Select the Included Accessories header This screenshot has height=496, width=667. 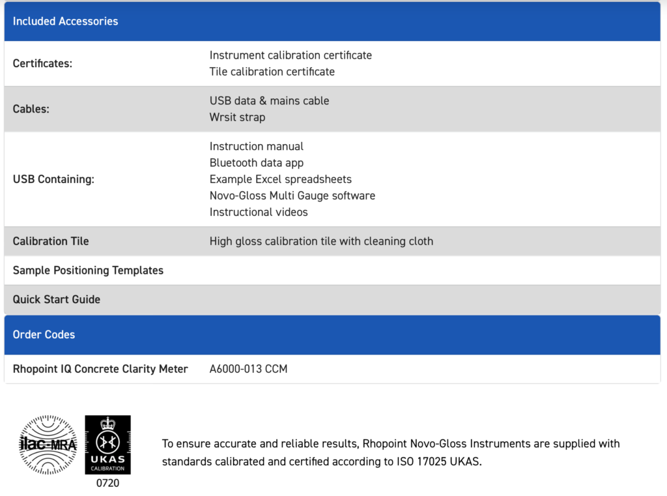click(x=65, y=22)
